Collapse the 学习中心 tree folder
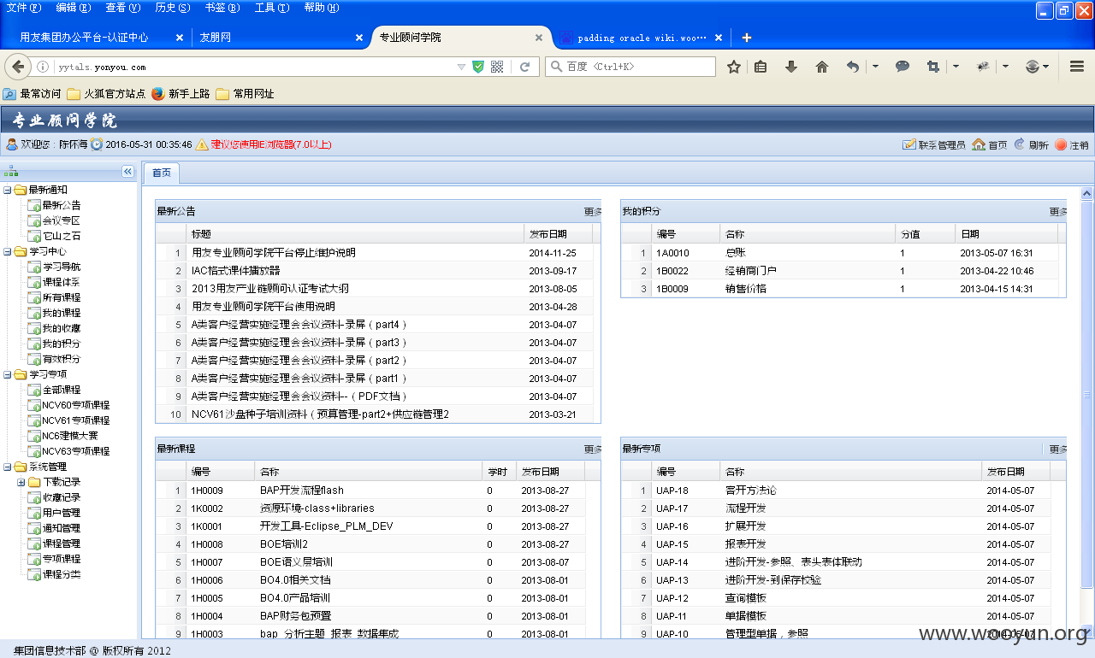The height and width of the screenshot is (658, 1095). tap(8, 251)
